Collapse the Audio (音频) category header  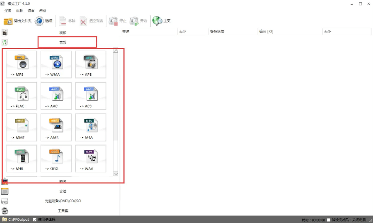63,43
